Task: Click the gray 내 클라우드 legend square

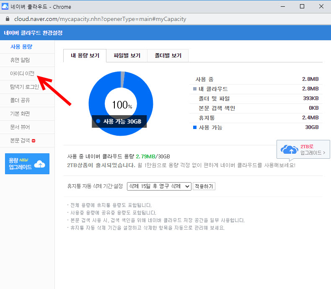Action: tap(195, 89)
